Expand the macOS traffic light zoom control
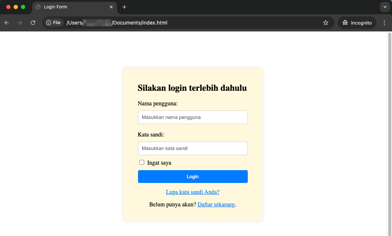Image resolution: width=392 pixels, height=236 pixels. click(23, 7)
